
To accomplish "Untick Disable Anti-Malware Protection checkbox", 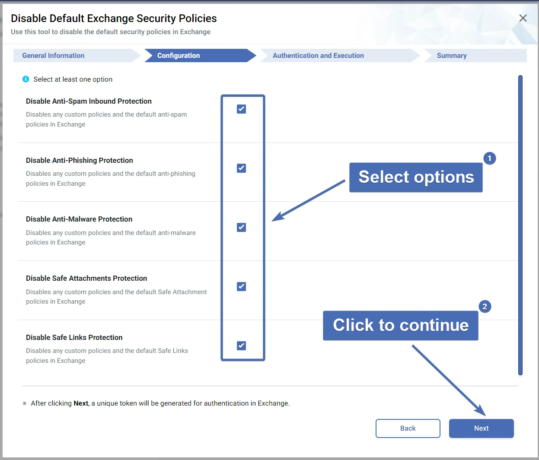I will (x=241, y=228).
